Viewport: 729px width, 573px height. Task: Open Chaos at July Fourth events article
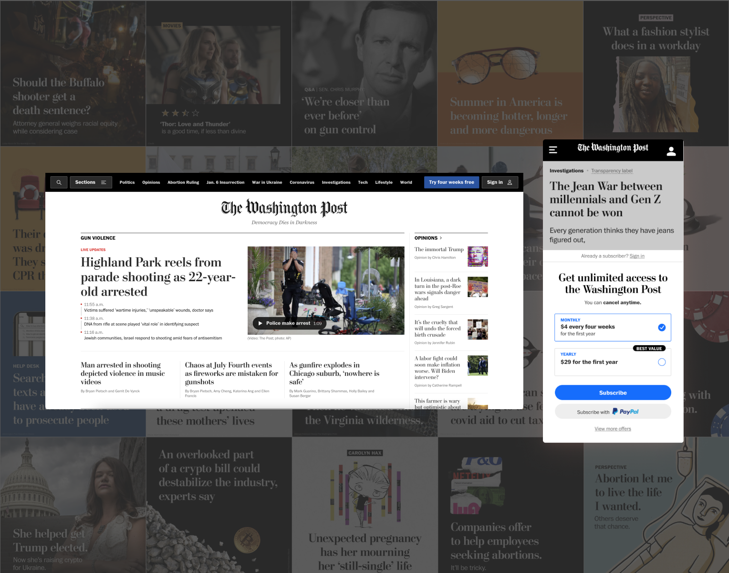coord(231,373)
